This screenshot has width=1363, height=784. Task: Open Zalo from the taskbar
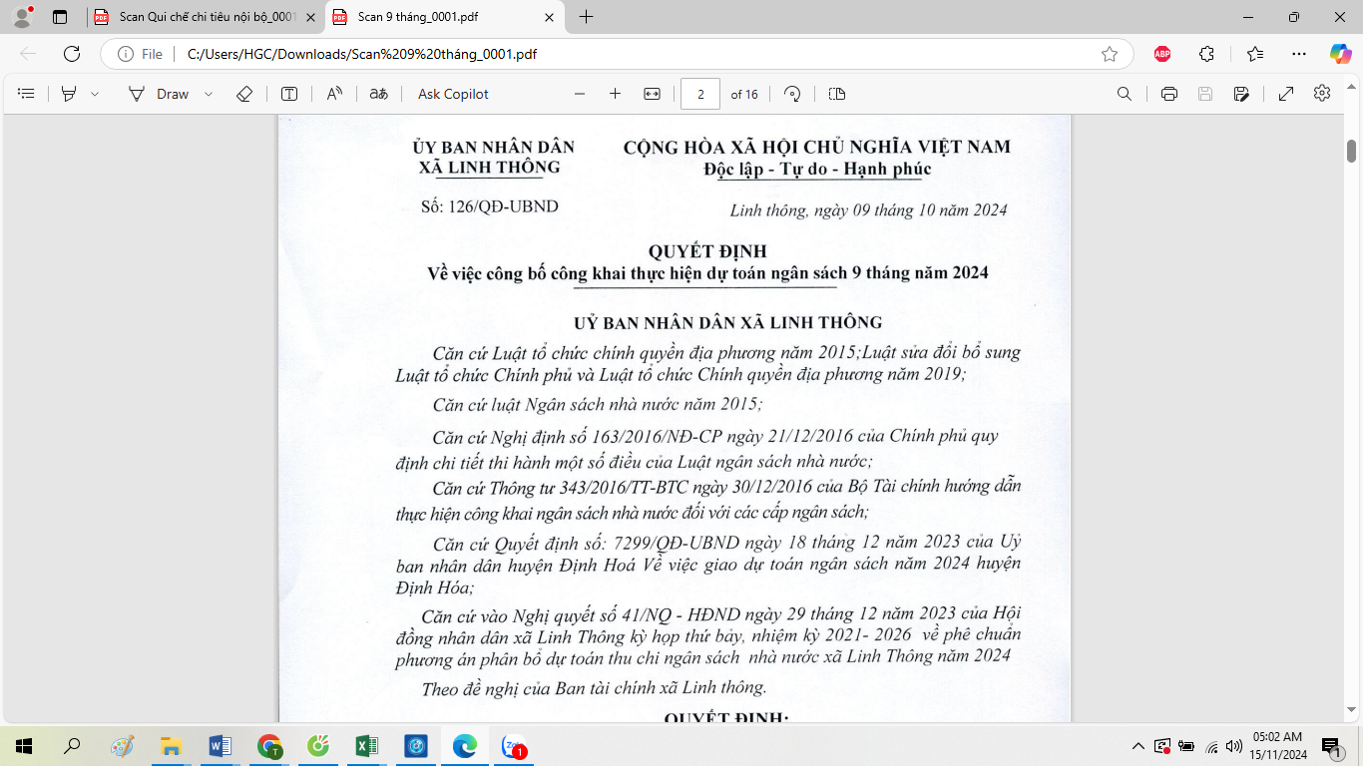(514, 745)
